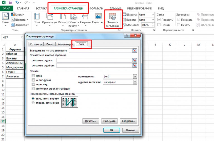The height and width of the screenshot is (141, 214).
Task: Enable заголовки строк и столбцов checkbox
Action: [33, 88]
